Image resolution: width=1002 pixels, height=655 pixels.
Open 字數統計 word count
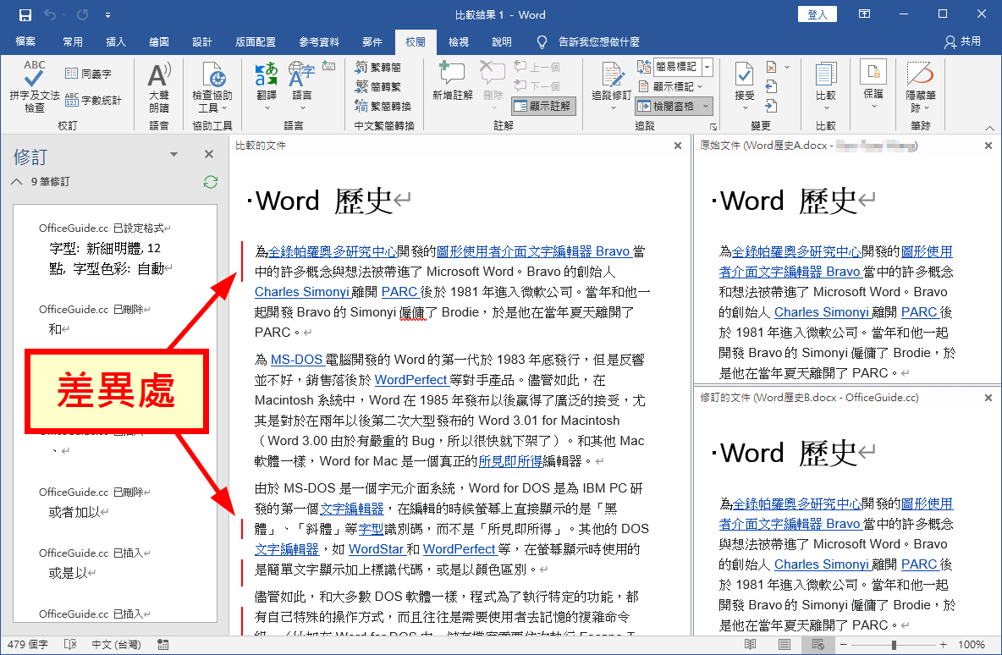(93, 101)
